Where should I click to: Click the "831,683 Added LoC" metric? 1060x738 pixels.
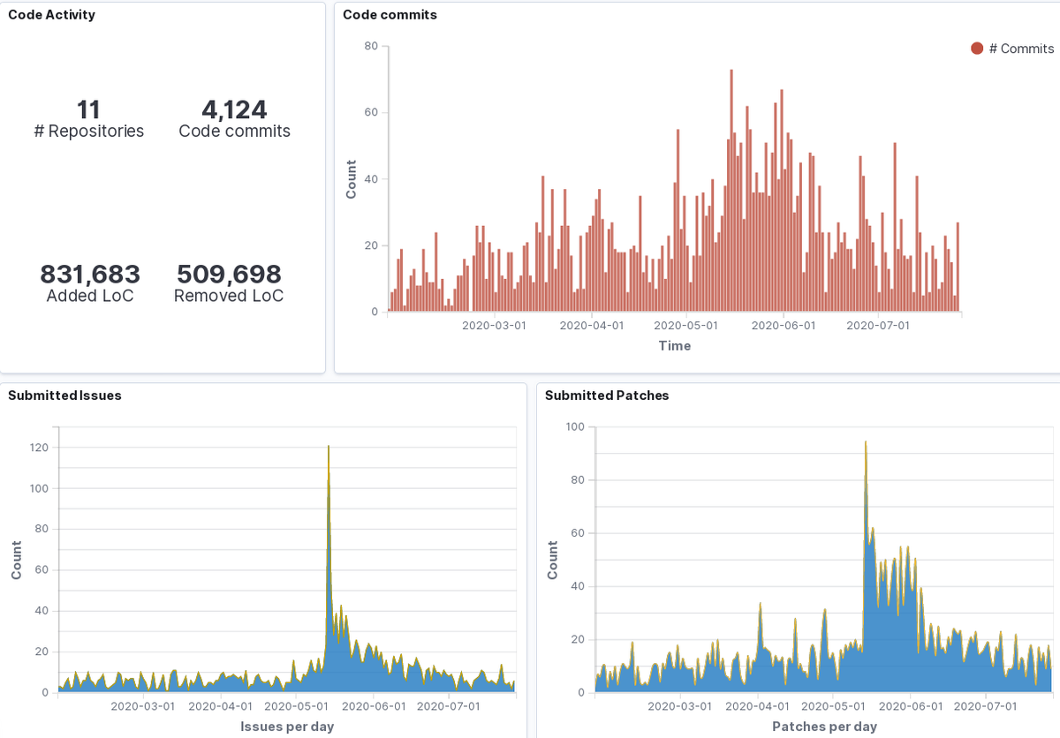(x=90, y=284)
